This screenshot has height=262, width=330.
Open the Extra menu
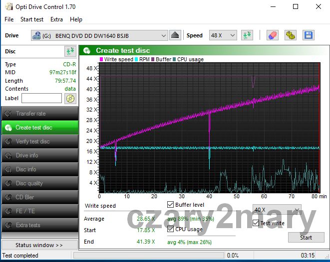point(56,19)
